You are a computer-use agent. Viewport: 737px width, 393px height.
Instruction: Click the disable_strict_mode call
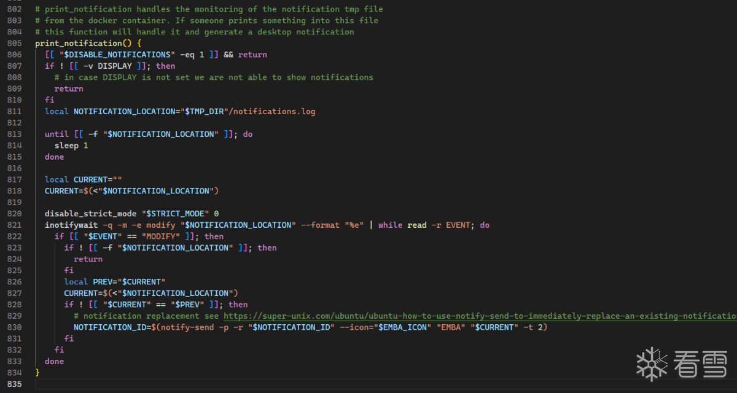[91, 214]
